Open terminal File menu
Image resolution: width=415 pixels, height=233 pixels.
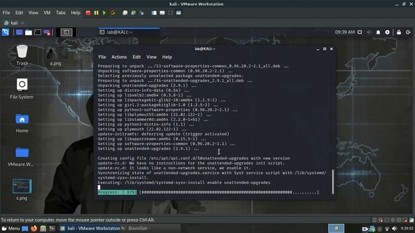pos(102,57)
